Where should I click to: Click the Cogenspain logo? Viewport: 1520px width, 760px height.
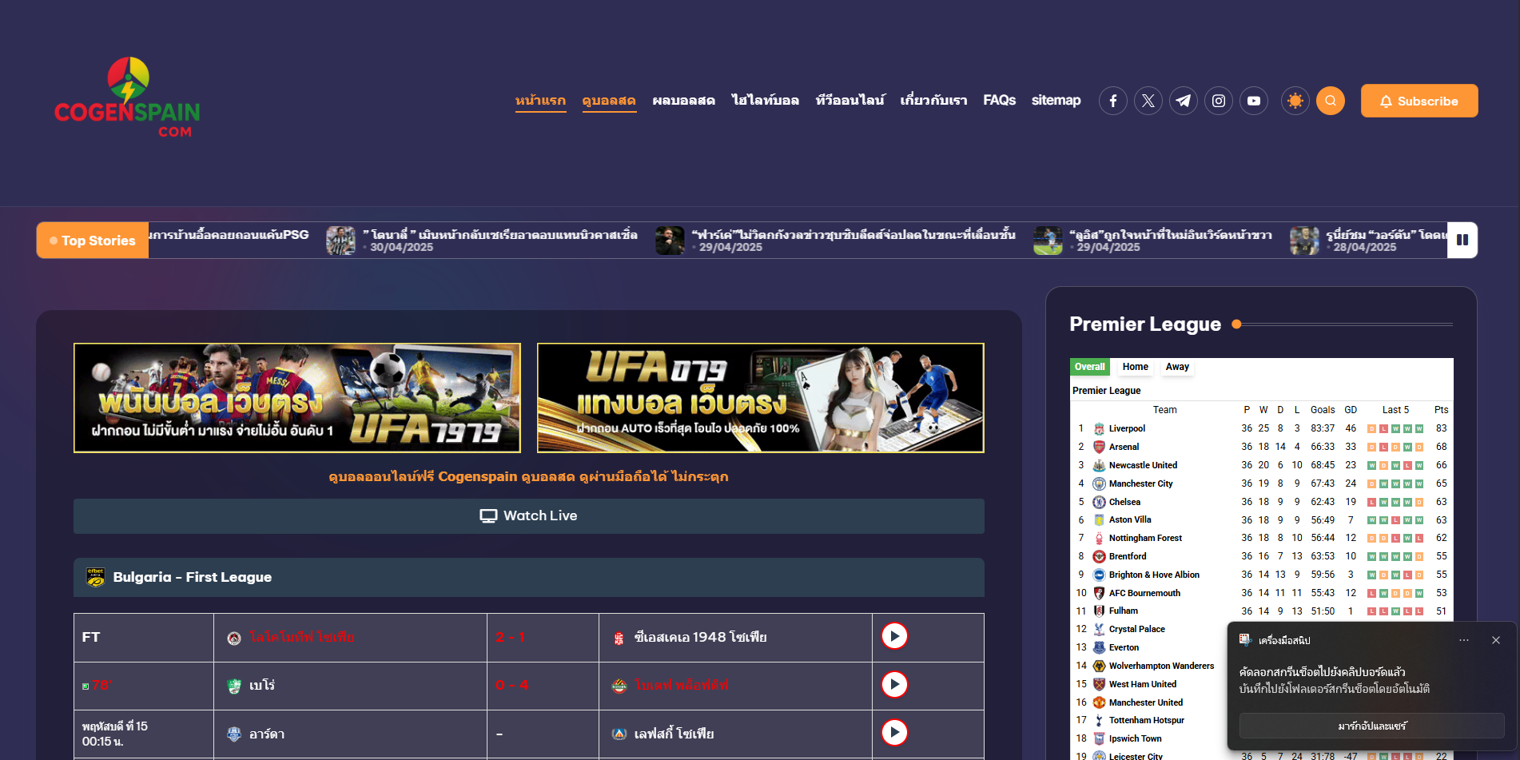coord(127,97)
